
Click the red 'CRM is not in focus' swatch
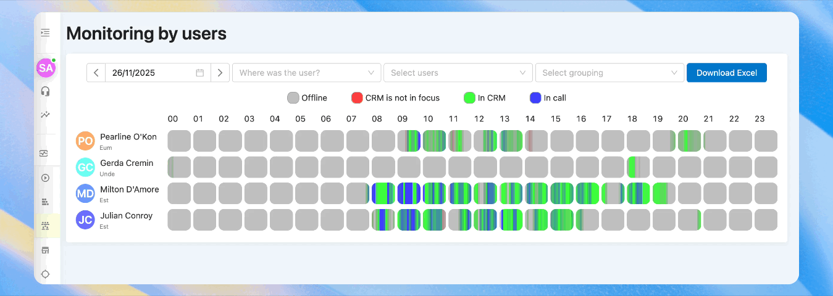357,98
